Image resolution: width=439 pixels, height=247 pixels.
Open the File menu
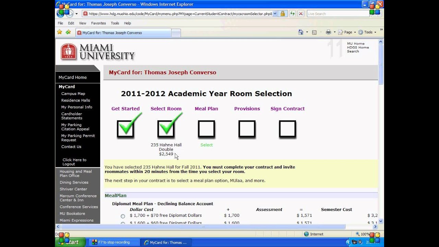pyautogui.click(x=60, y=23)
